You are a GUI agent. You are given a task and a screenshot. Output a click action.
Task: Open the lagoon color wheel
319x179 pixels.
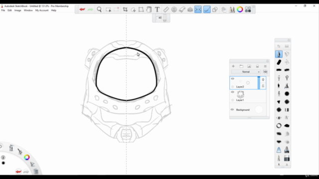coord(26,157)
